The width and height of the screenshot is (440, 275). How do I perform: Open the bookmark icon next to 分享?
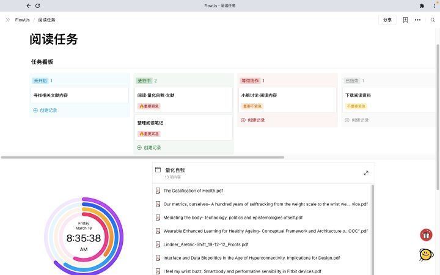[x=405, y=20]
